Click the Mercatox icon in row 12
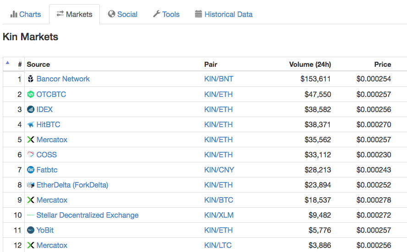 pyautogui.click(x=31, y=245)
